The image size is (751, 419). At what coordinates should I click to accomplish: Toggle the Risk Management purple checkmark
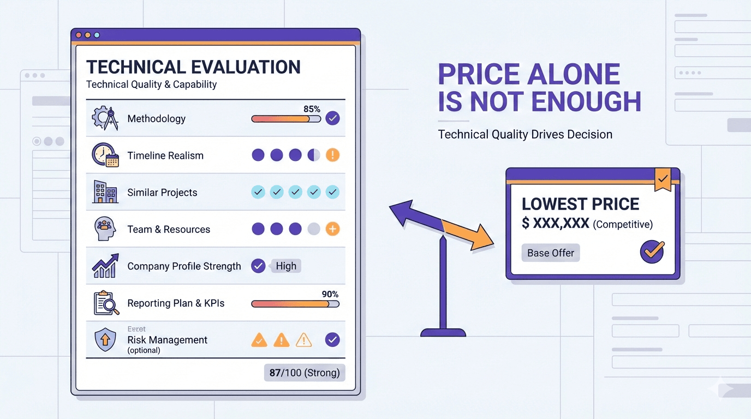[x=332, y=340]
